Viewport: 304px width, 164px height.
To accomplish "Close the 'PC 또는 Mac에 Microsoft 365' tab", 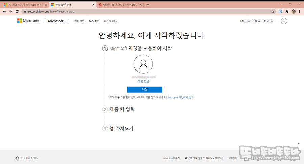I will click(46, 5).
